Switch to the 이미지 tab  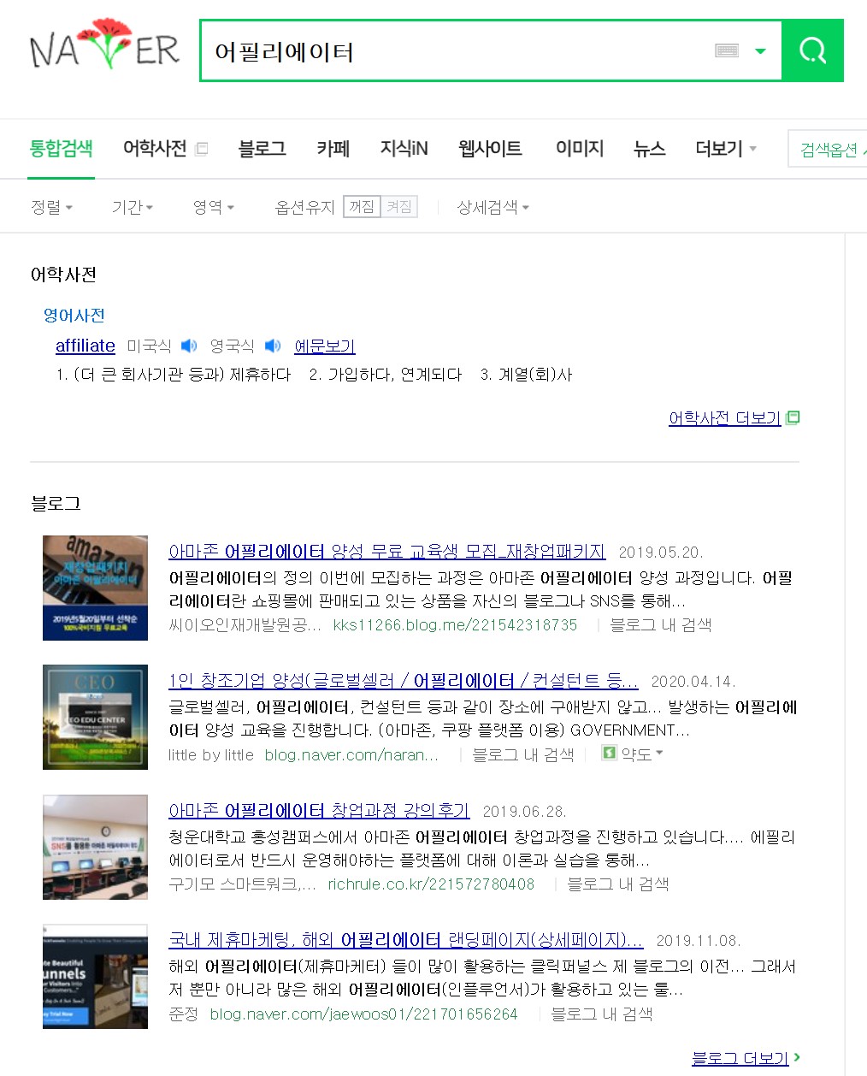tap(580, 149)
